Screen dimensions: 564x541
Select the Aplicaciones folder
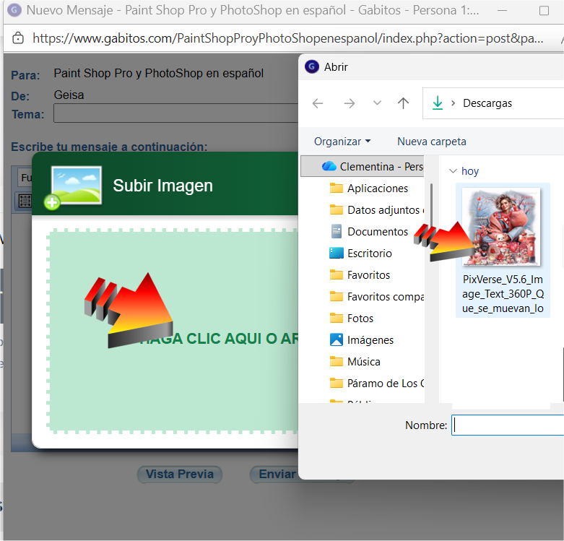[x=377, y=189]
